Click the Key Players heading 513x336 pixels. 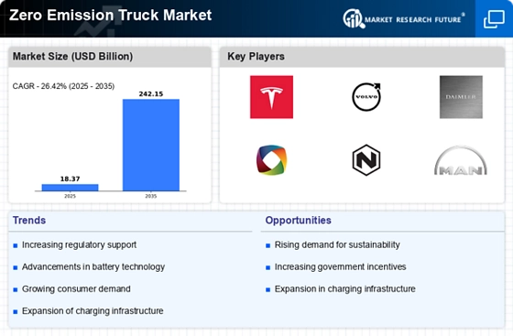coord(256,56)
